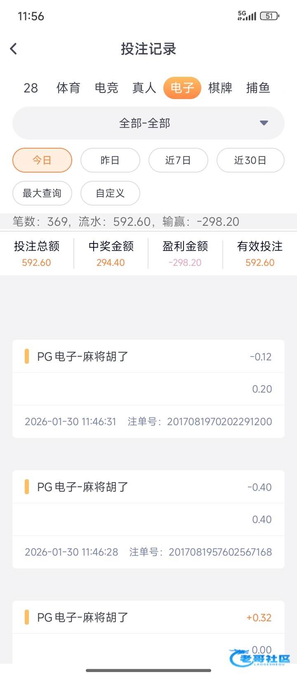Choose the 近30日 date range
Viewport: 297px width, 677px height.
250,160
